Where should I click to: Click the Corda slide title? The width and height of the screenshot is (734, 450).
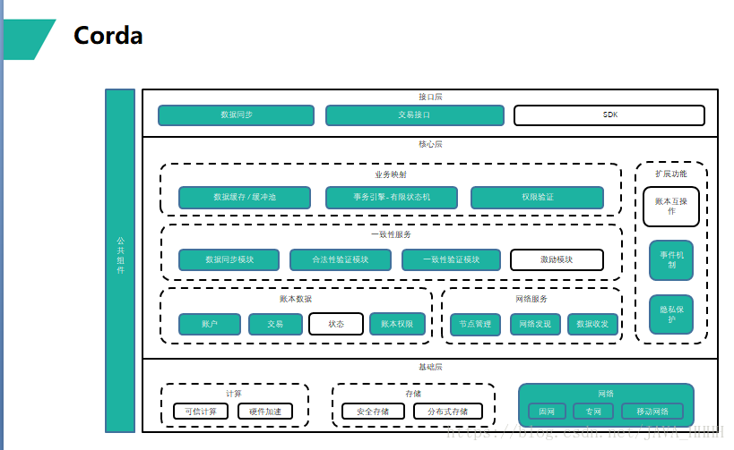108,36
